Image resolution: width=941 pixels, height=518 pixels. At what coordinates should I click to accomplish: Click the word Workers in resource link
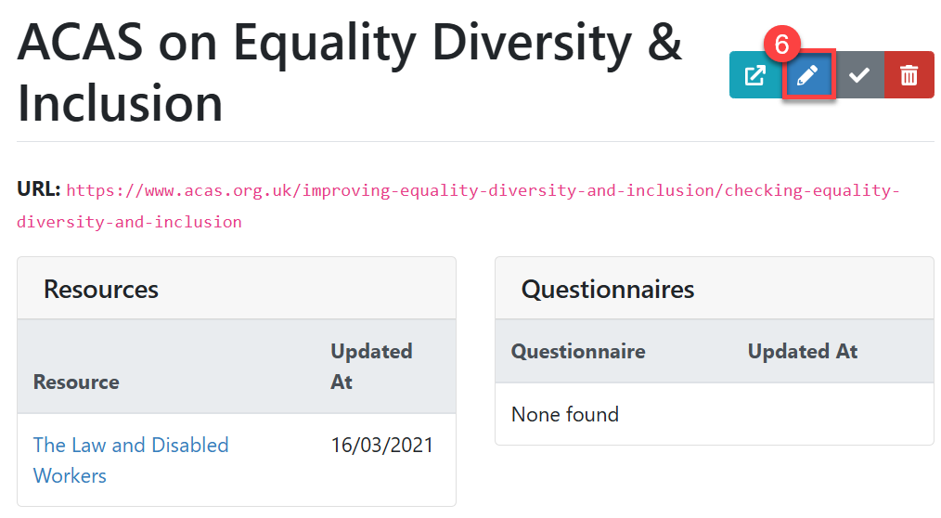point(70,476)
